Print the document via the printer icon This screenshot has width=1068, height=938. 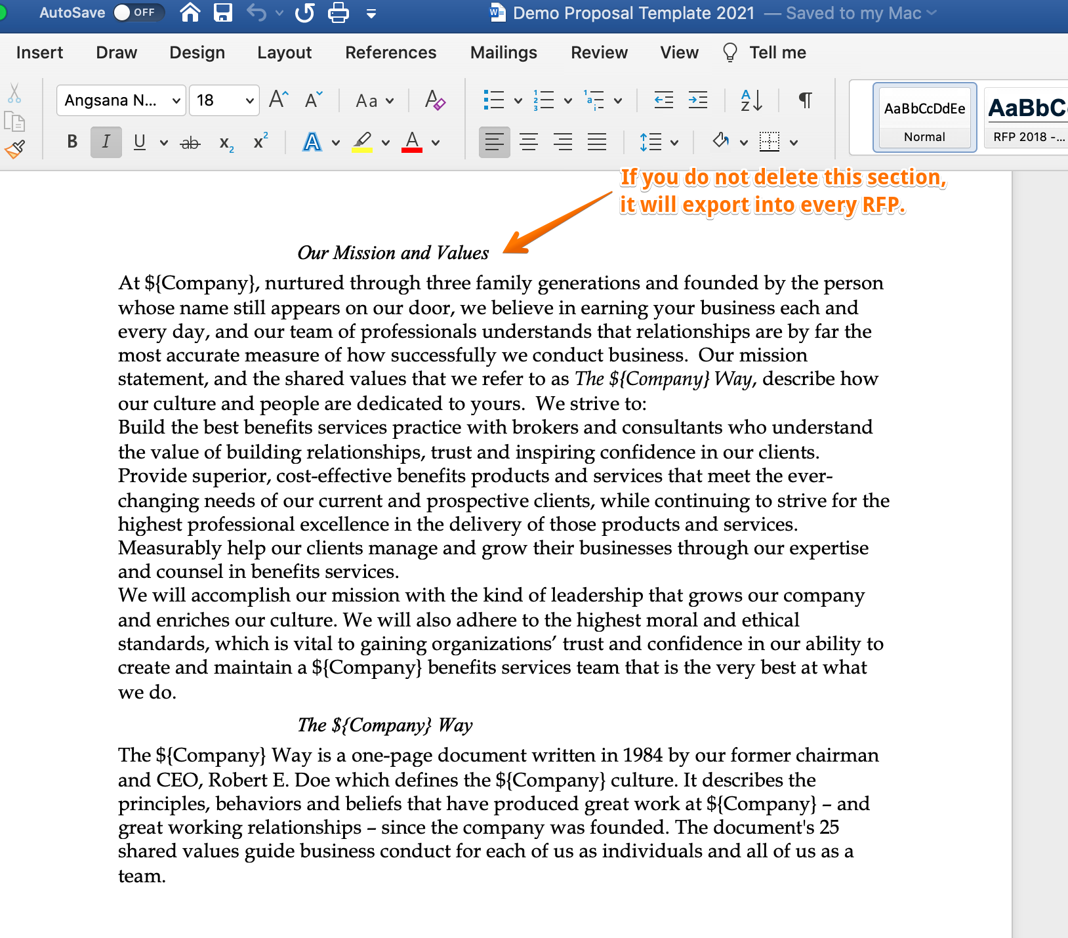pyautogui.click(x=339, y=12)
